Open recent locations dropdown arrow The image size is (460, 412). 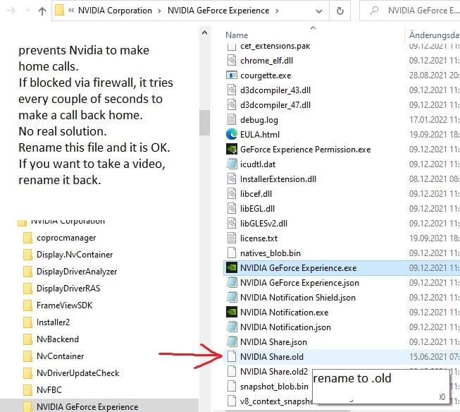point(27,11)
